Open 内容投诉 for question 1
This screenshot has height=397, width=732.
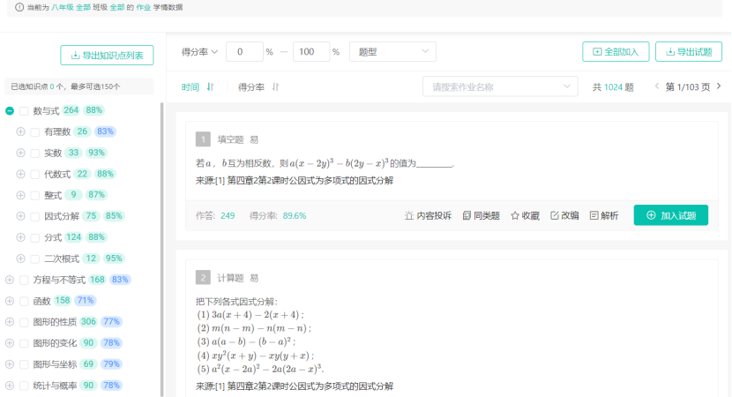coord(428,215)
